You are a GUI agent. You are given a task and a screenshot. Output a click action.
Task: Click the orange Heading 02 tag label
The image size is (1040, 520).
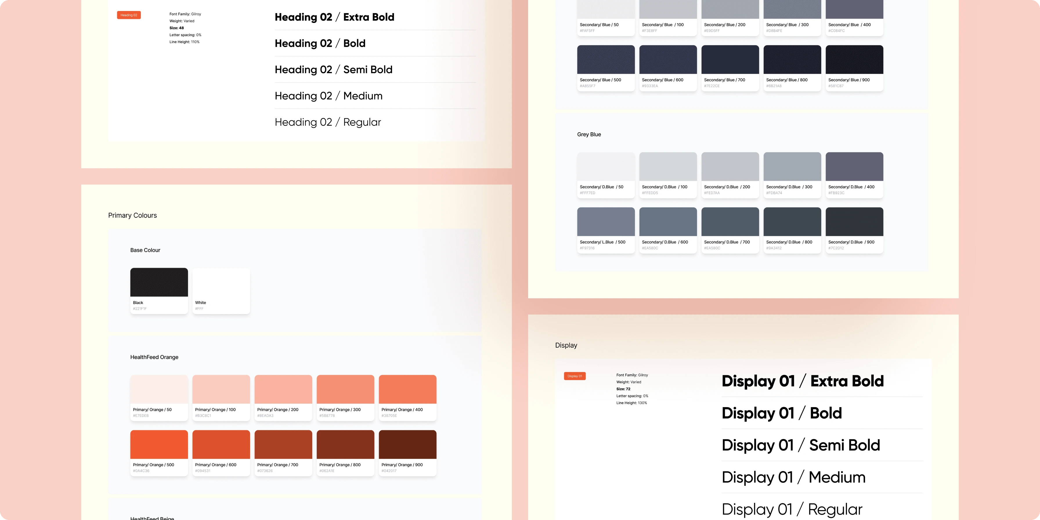pyautogui.click(x=128, y=15)
